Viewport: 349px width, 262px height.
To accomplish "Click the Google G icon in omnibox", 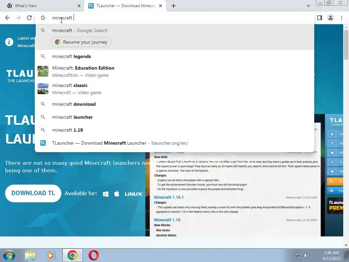I will click(43, 18).
